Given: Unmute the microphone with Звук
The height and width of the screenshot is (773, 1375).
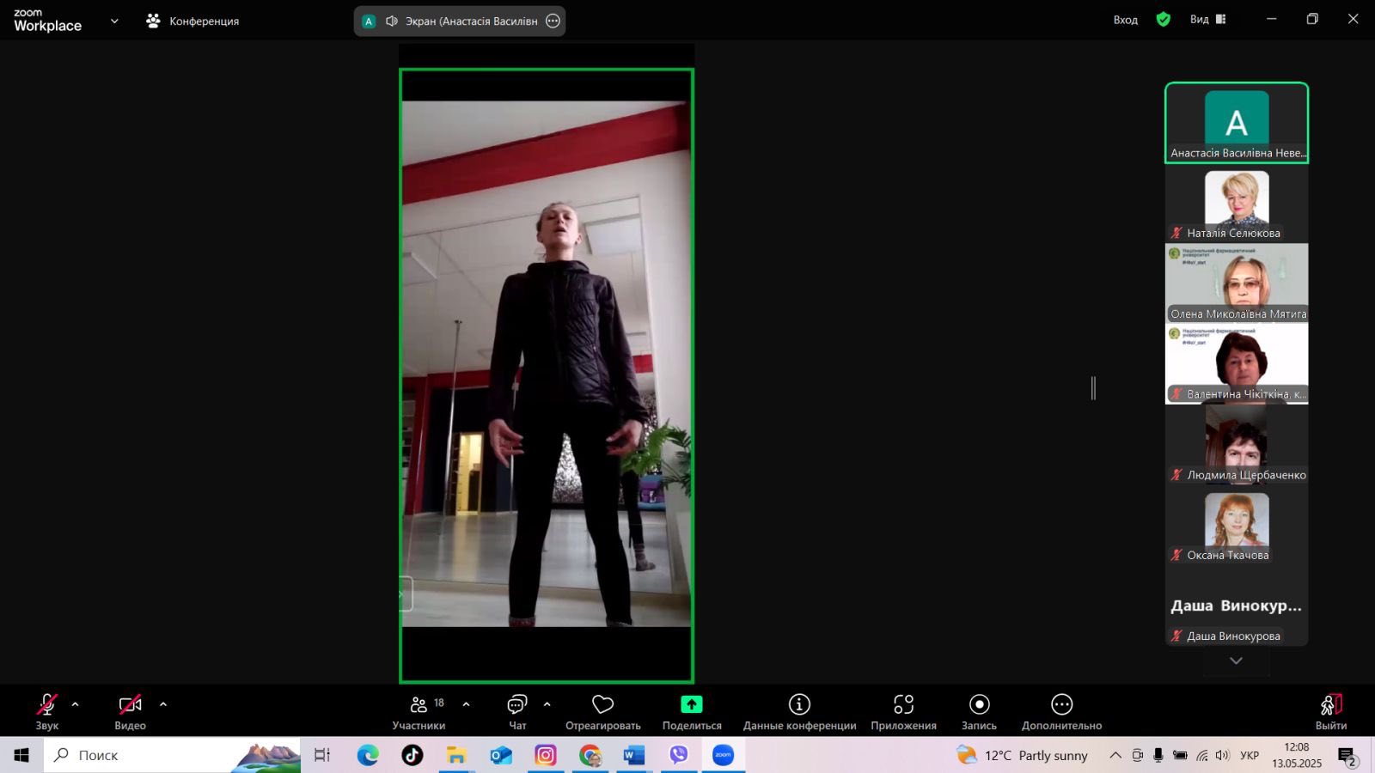Looking at the screenshot, I should [47, 712].
